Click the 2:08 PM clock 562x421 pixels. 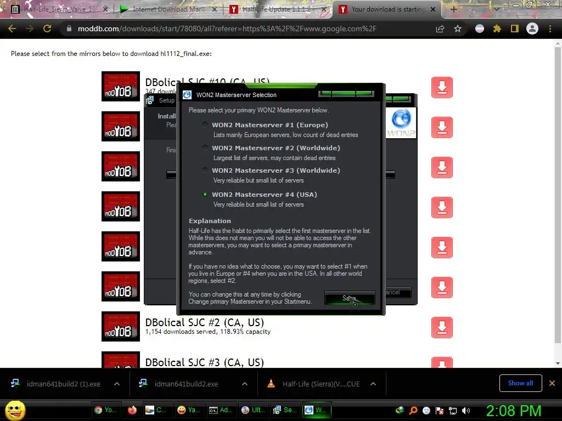[513, 411]
